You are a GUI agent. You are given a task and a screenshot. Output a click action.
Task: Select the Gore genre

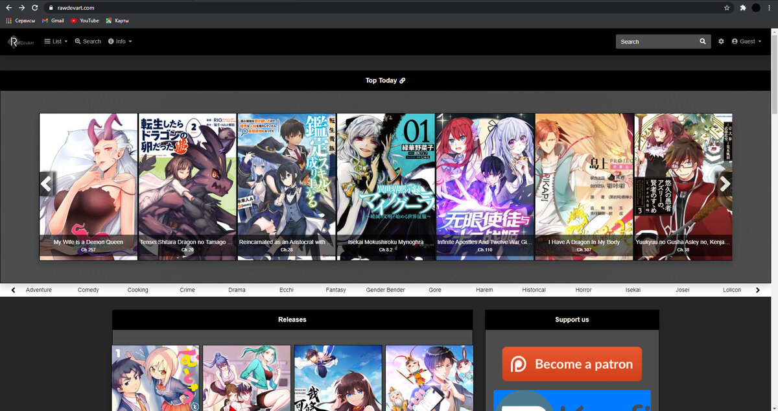435,290
